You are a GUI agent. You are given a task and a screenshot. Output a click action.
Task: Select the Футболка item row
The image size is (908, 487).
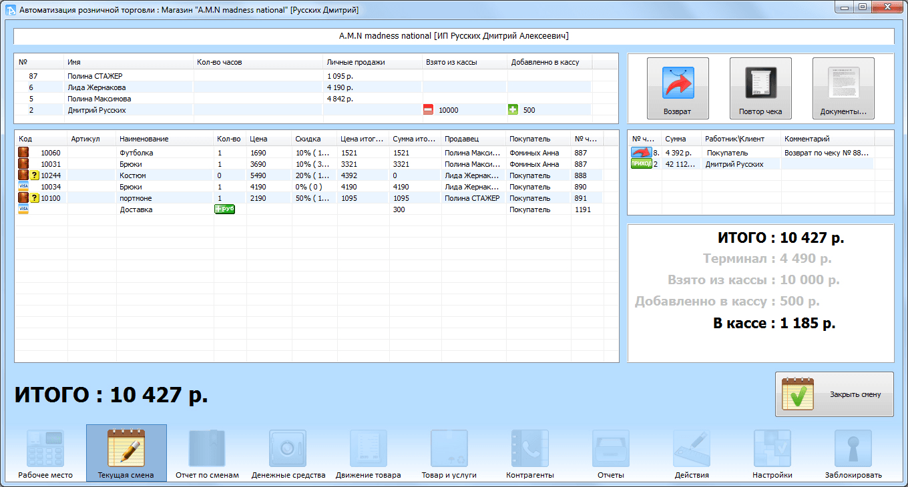click(x=309, y=153)
